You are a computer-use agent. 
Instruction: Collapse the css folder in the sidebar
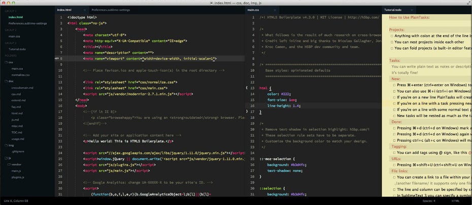pyautogui.click(x=6, y=62)
